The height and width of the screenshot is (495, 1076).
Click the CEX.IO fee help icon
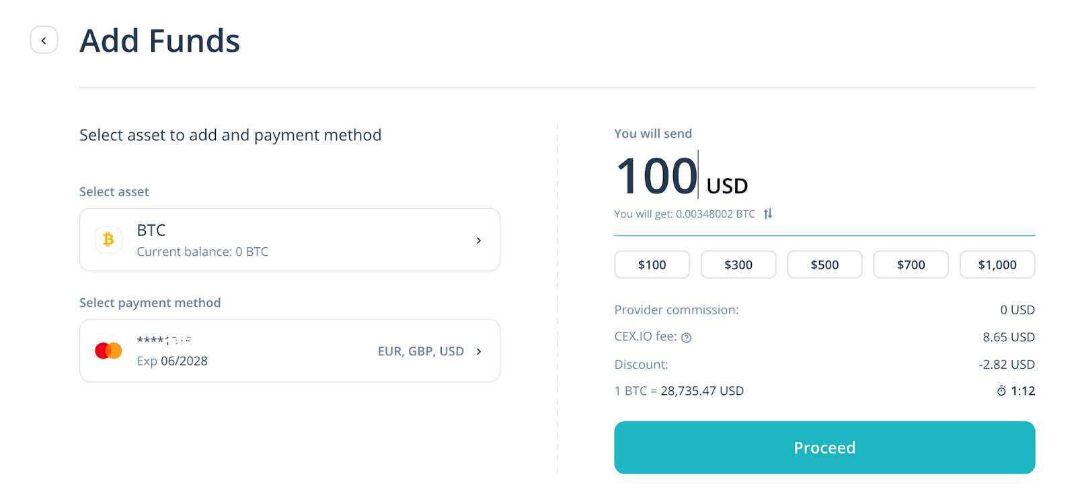click(686, 338)
